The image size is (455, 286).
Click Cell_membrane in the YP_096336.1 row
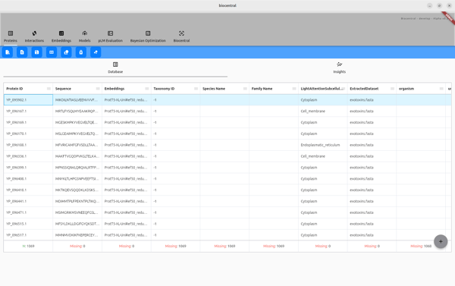(323, 156)
